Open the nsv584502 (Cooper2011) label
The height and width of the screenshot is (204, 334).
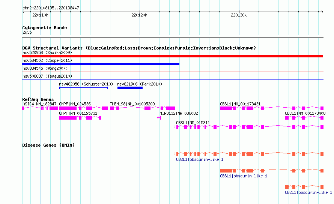[x=47, y=60]
